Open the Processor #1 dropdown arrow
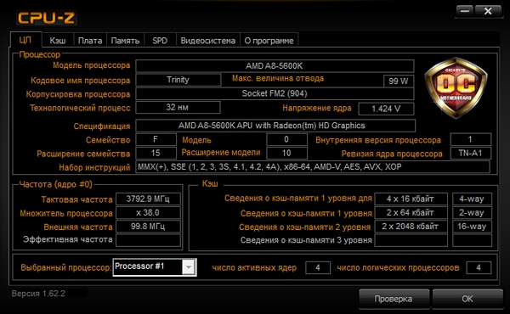This screenshot has width=510, height=314. (189, 267)
